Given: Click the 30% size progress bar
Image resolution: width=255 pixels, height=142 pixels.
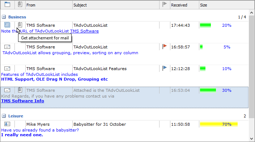Looking at the screenshot, I should [208, 90].
